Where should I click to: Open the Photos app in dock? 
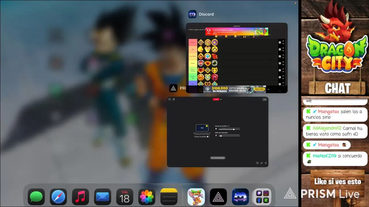point(147,197)
